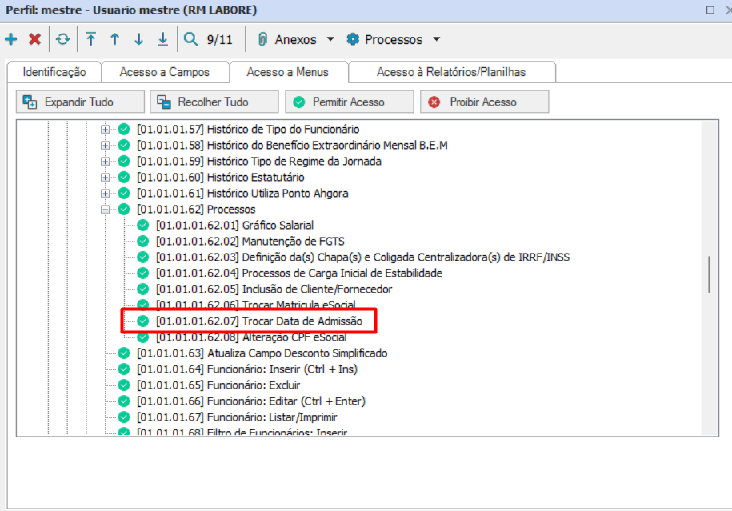This screenshot has width=732, height=511.
Task: Click the red X delete record icon
Action: [x=34, y=39]
